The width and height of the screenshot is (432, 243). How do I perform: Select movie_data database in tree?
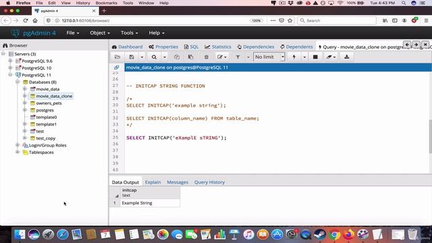pos(48,89)
